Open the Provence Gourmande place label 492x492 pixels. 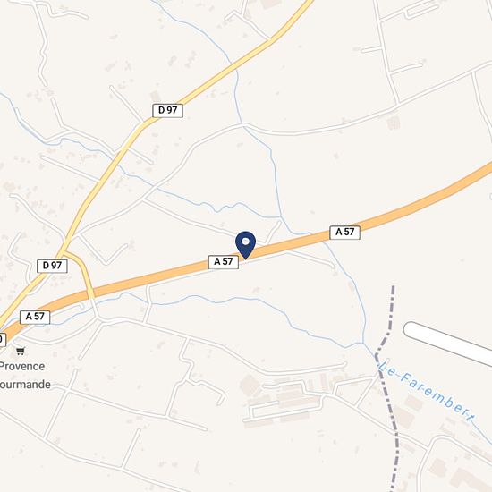pos(23,376)
